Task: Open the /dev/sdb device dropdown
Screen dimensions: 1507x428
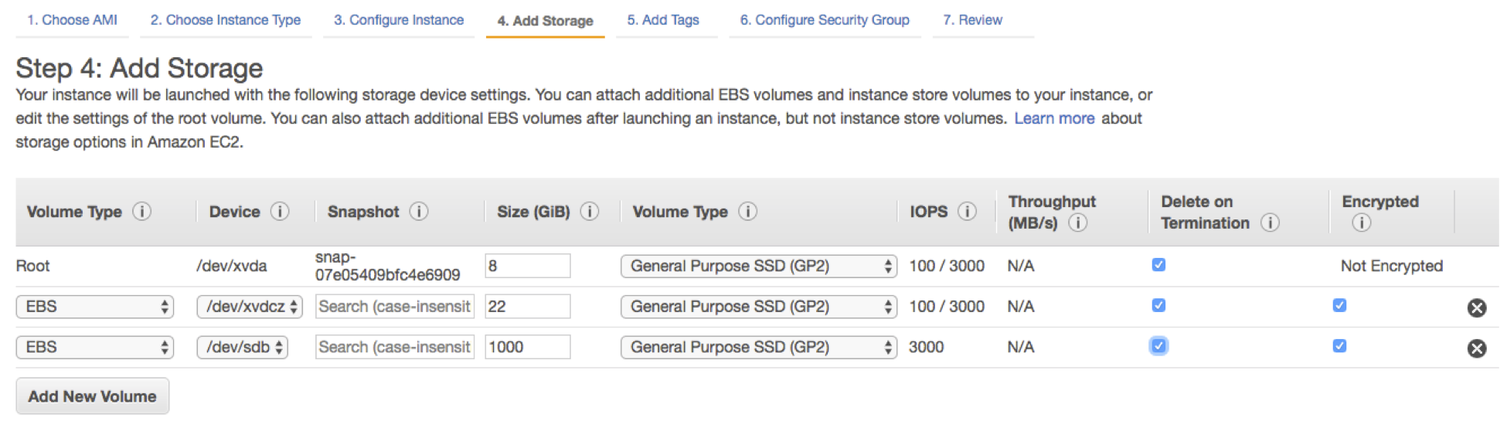Action: (x=242, y=348)
